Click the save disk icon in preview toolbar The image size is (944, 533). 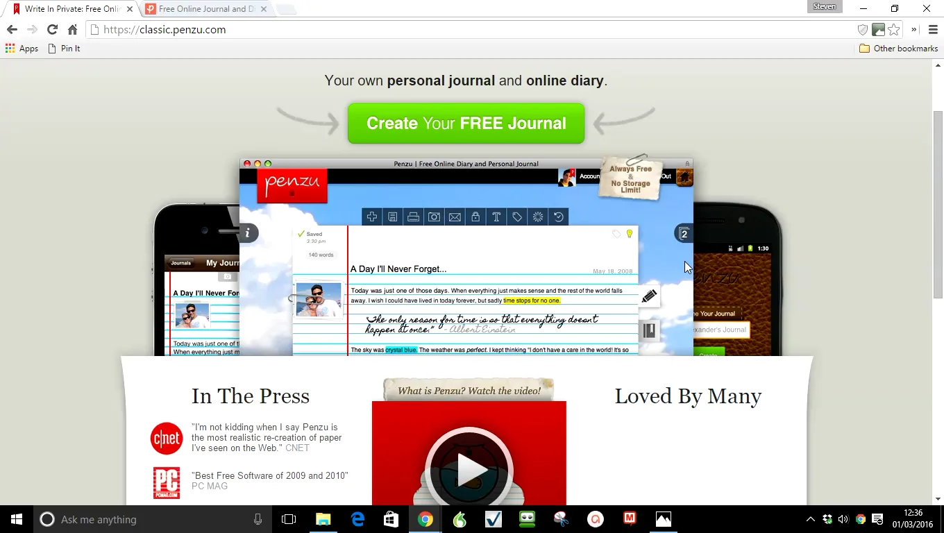coord(393,217)
